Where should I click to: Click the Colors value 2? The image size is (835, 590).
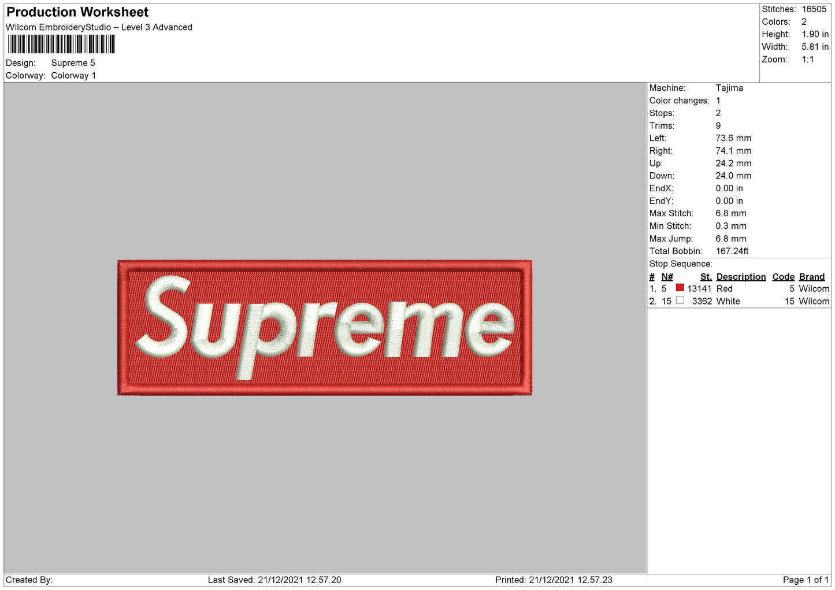point(804,22)
